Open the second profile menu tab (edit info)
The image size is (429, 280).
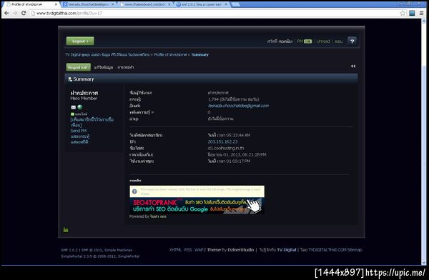tap(104, 67)
